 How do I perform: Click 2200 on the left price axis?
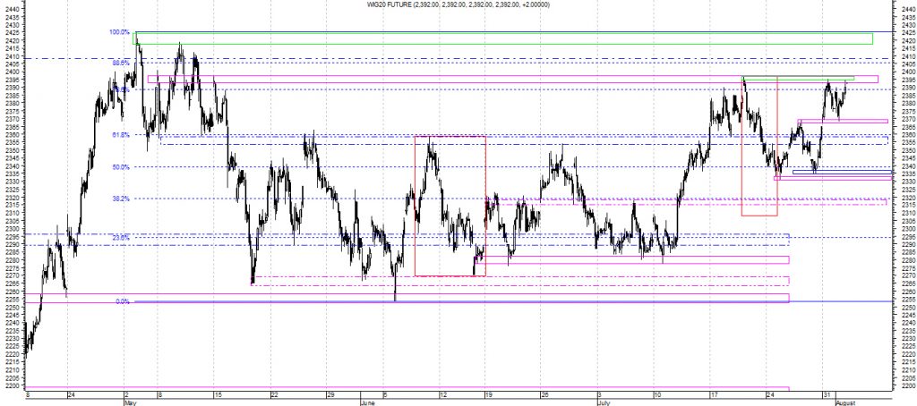point(11,386)
